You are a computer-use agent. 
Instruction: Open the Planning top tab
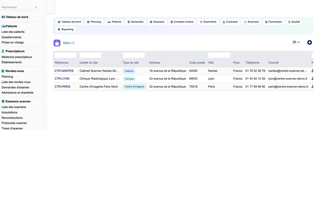pyautogui.click(x=94, y=22)
